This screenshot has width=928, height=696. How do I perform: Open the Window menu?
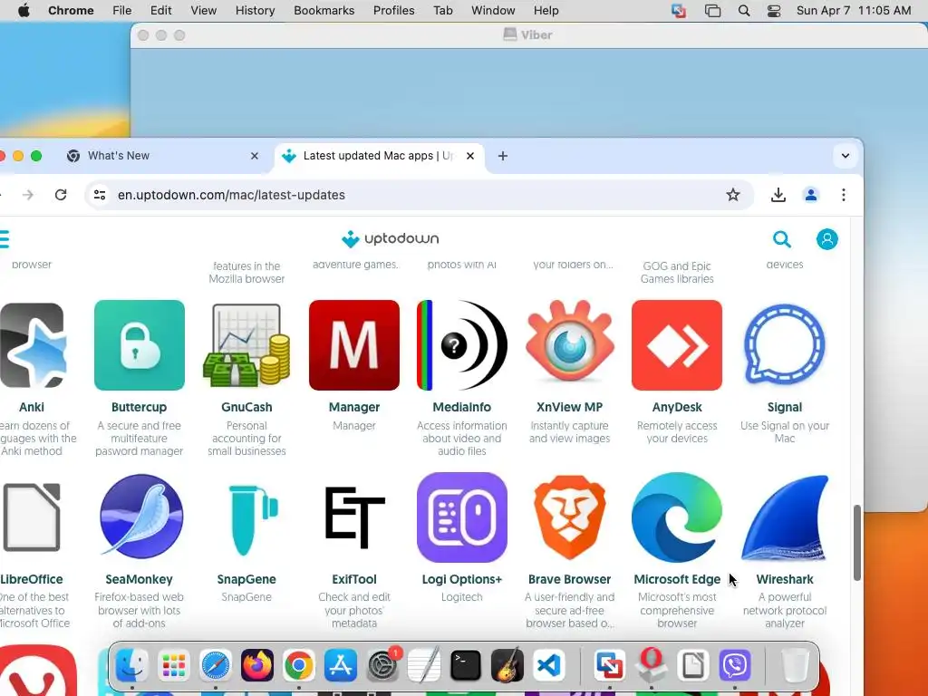pyautogui.click(x=493, y=11)
